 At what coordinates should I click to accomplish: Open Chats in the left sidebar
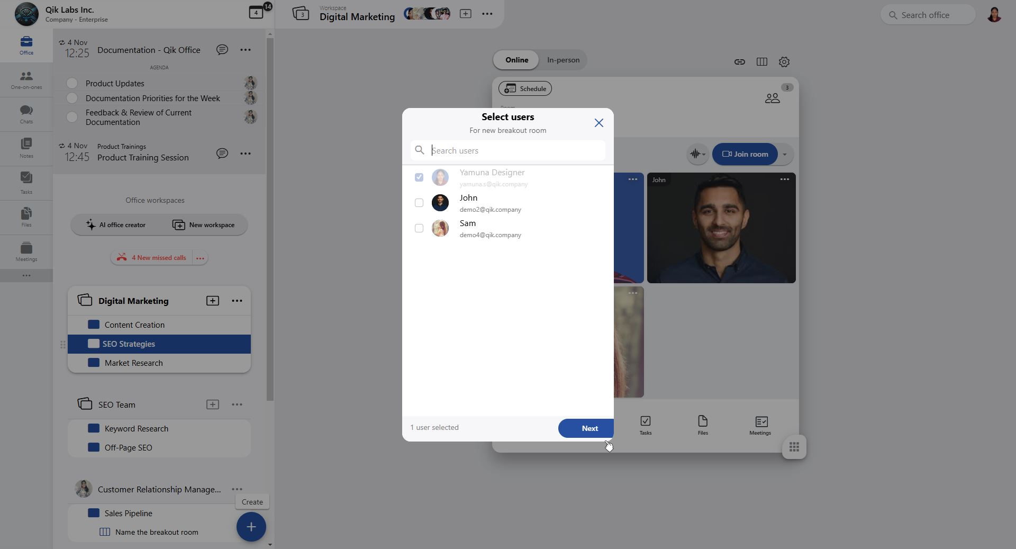26,114
